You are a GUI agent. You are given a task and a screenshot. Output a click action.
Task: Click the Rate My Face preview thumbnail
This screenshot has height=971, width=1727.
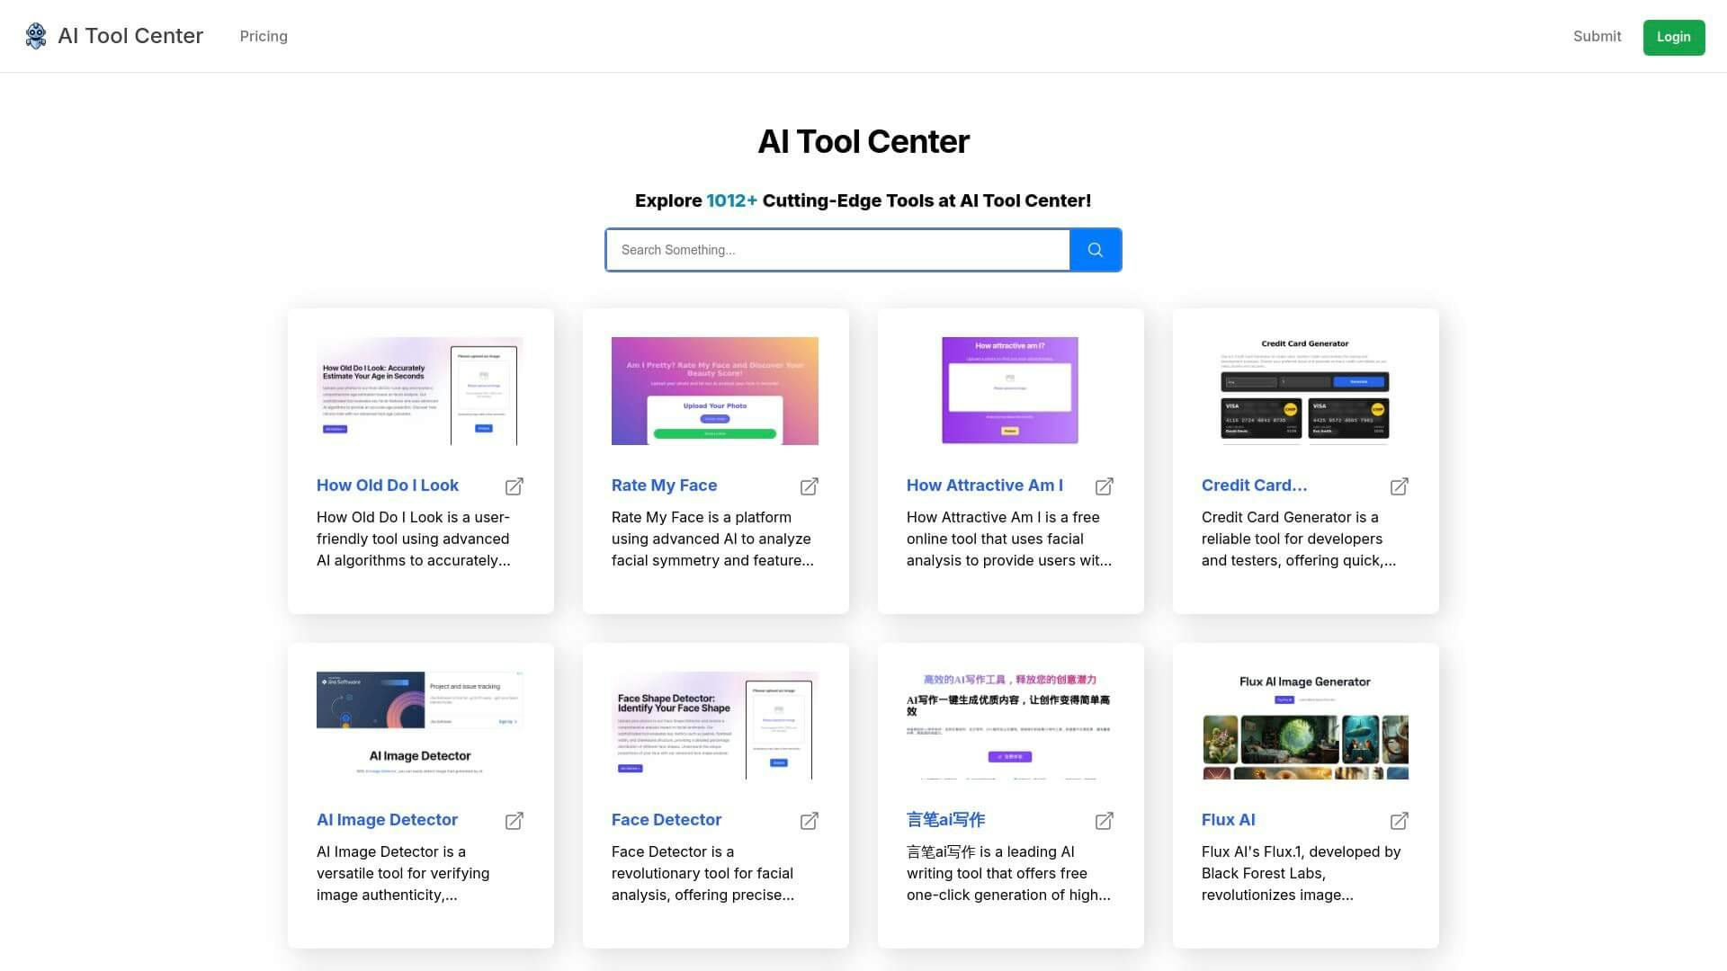pyautogui.click(x=715, y=391)
